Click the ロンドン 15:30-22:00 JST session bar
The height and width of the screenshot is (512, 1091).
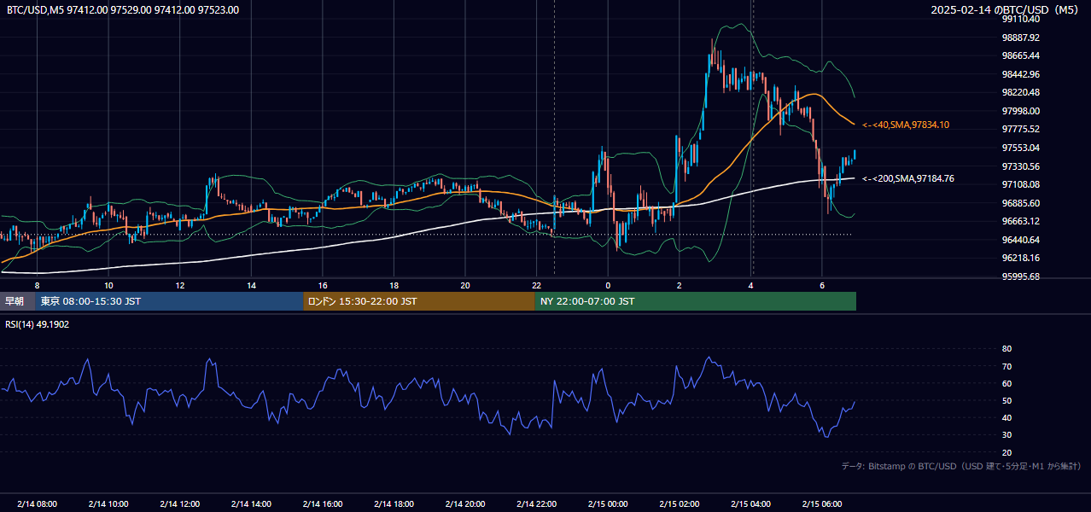(419, 301)
